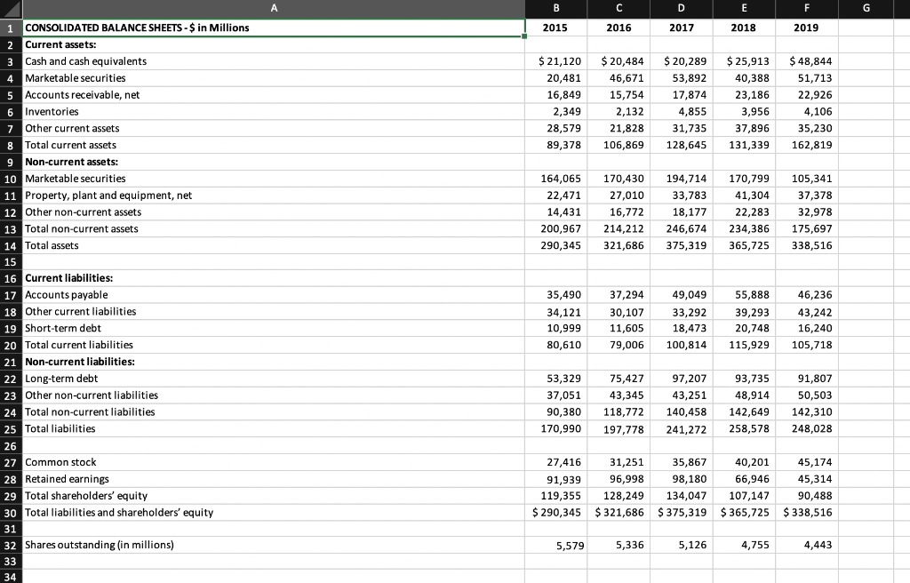Select the 'Inventories' label cell

[274, 111]
